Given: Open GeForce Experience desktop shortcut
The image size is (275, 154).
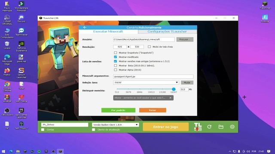Looking at the screenshot, I should pyautogui.click(x=21, y=47).
